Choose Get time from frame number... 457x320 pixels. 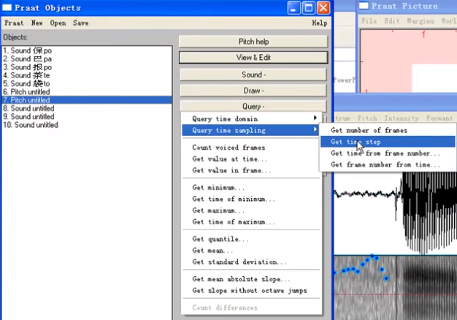pos(388,153)
